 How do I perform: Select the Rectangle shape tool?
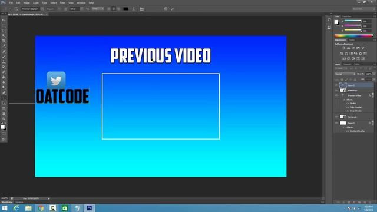point(4,108)
